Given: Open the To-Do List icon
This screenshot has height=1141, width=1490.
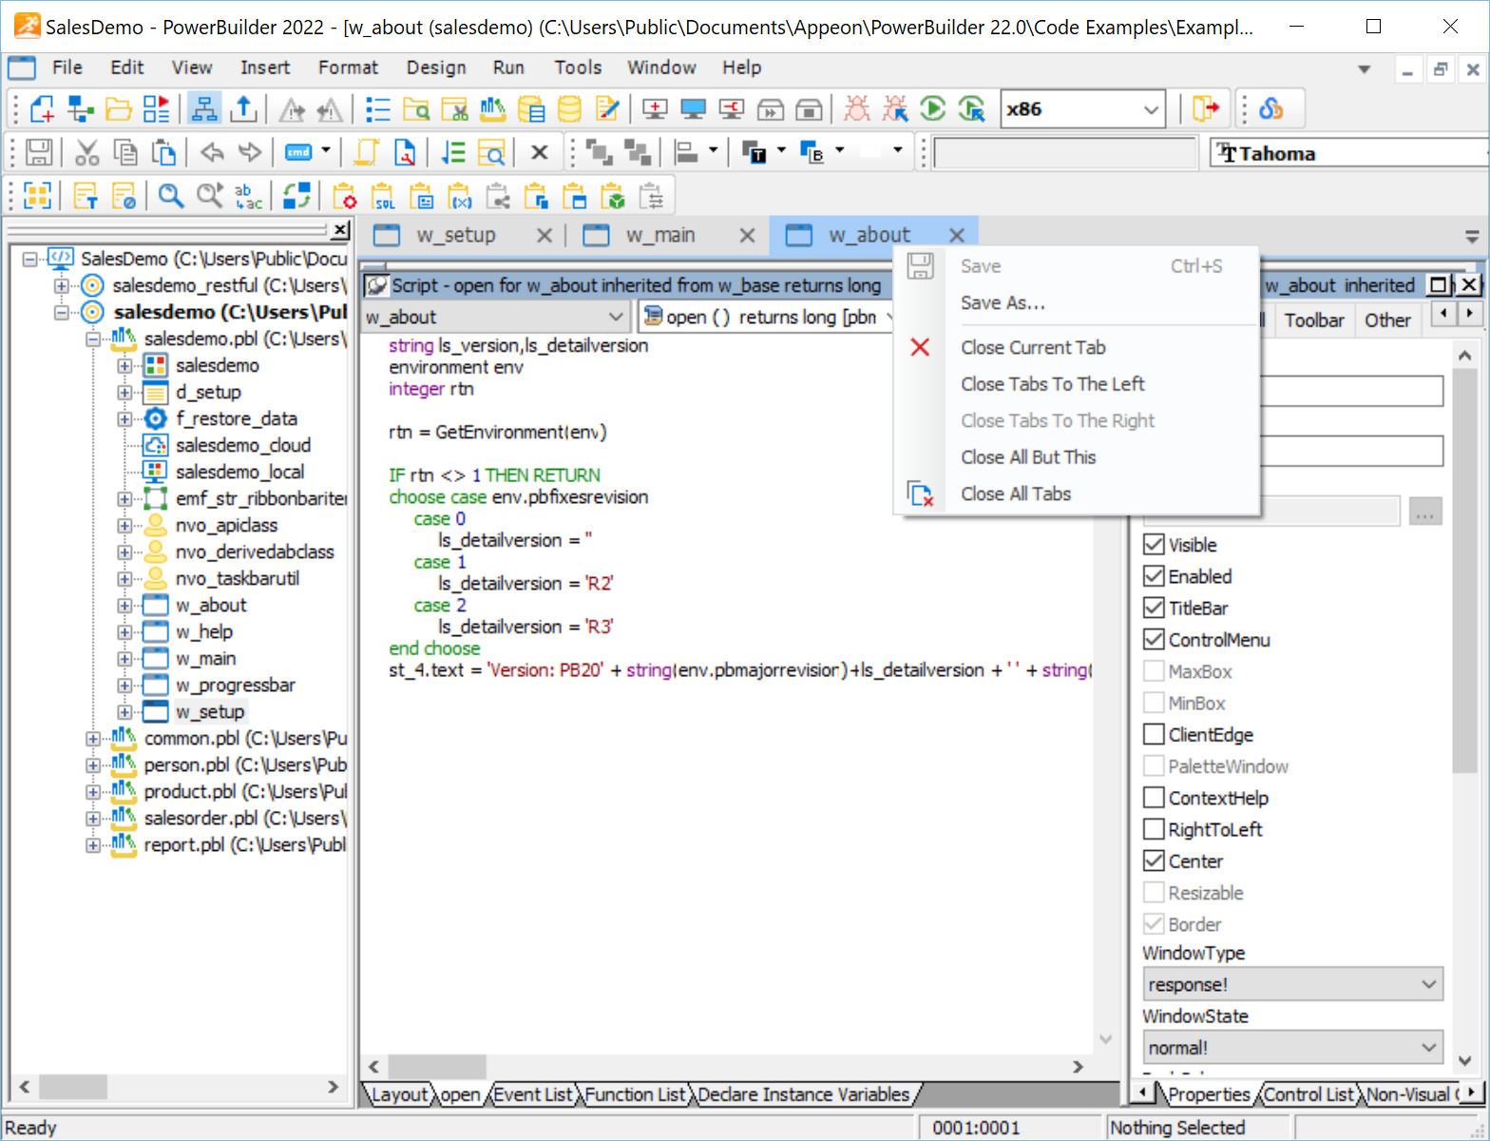Looking at the screenshot, I should pyautogui.click(x=378, y=109).
